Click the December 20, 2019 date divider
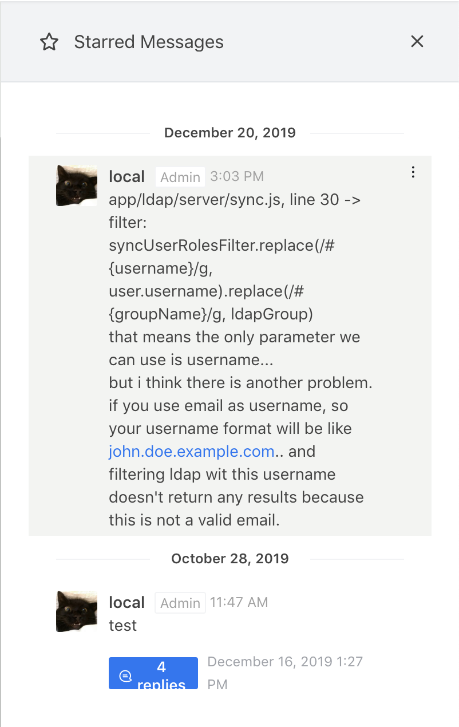 pyautogui.click(x=230, y=133)
